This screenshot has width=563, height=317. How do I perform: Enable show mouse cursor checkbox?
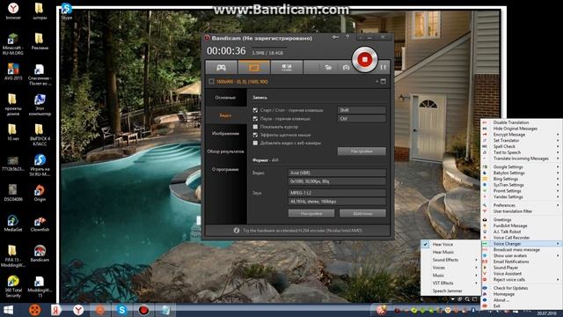255,127
